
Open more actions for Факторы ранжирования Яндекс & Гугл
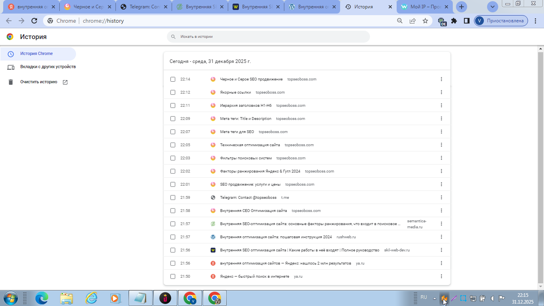[441, 171]
